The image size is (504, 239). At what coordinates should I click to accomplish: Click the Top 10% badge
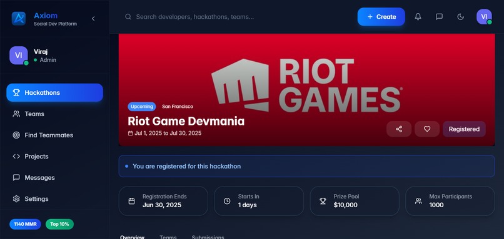[x=59, y=224]
